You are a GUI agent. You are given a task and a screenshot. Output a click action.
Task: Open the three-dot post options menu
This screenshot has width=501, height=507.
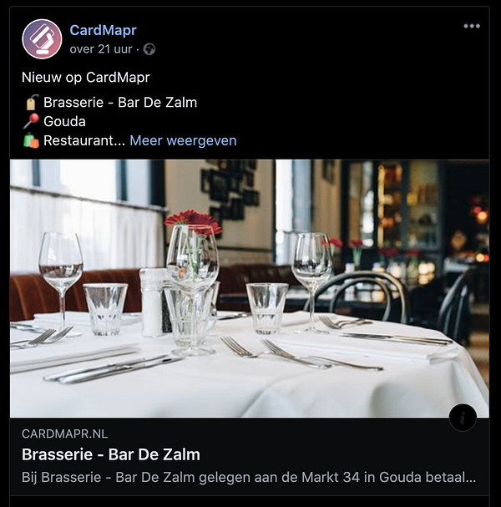pyautogui.click(x=472, y=26)
